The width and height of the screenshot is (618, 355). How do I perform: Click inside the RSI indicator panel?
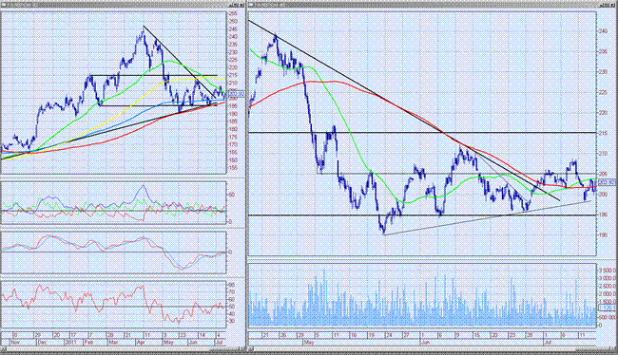(x=113, y=305)
